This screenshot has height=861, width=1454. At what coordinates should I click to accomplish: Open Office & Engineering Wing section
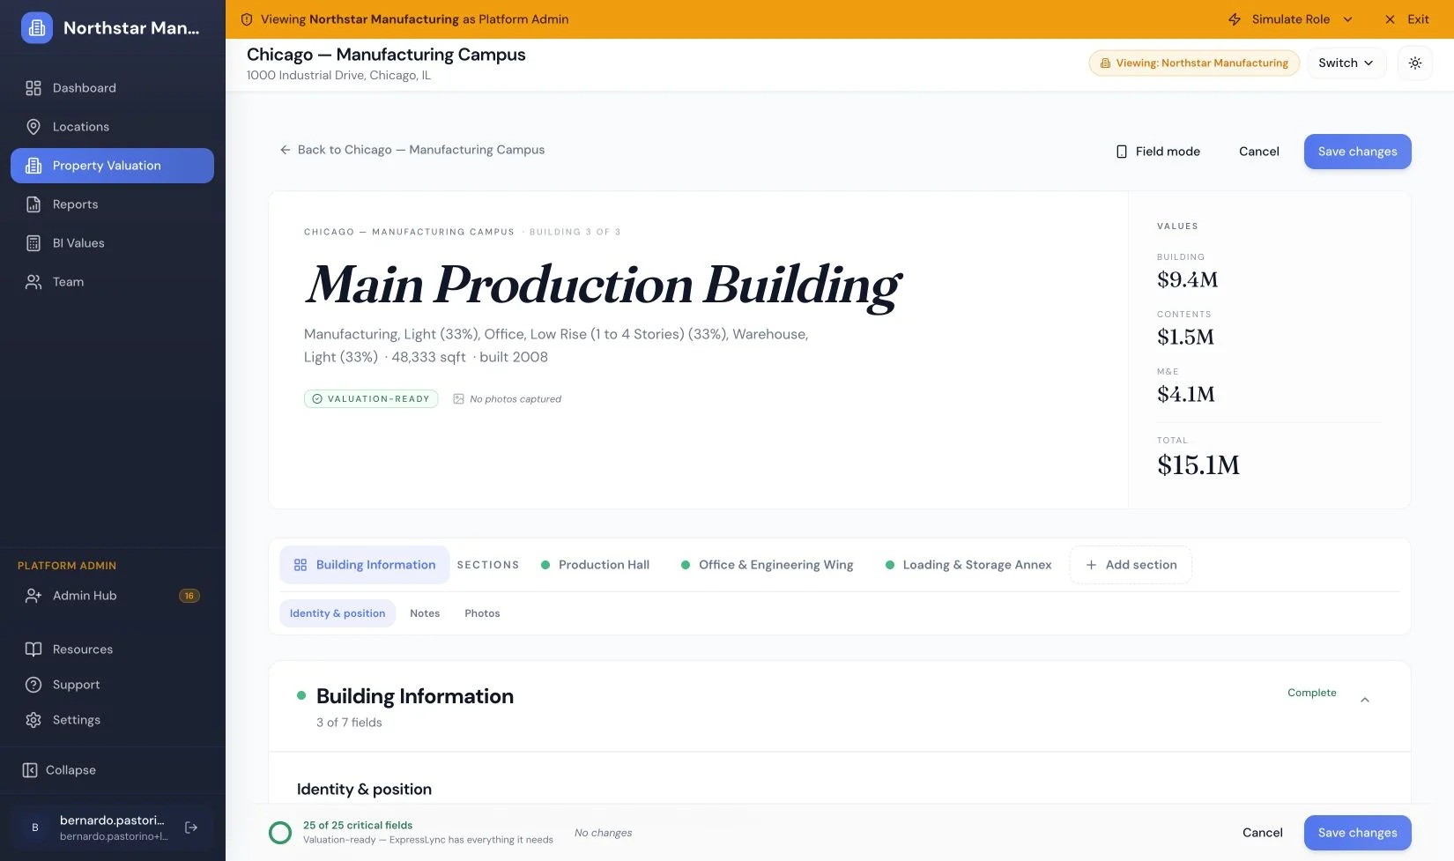[x=767, y=565]
